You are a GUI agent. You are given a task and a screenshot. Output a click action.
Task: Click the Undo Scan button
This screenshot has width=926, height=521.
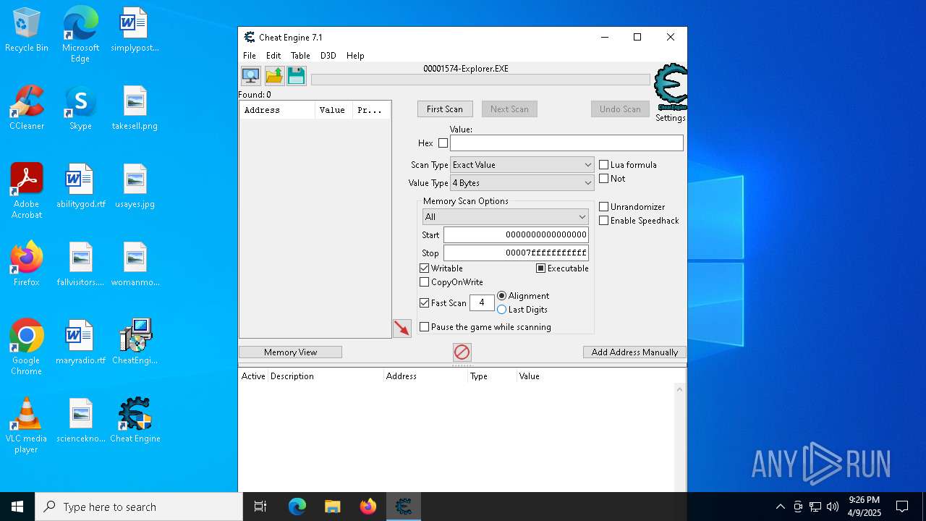click(x=620, y=109)
